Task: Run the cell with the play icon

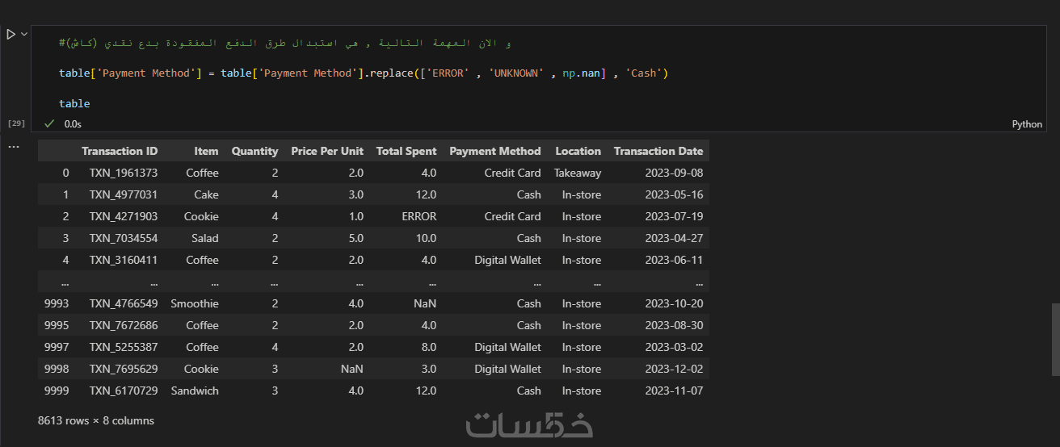Action: click(11, 35)
